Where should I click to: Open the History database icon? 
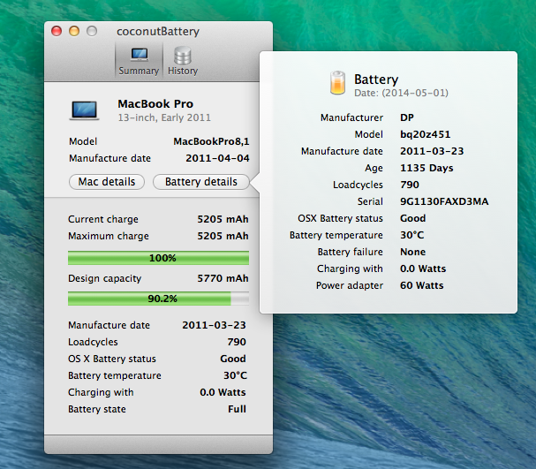183,56
